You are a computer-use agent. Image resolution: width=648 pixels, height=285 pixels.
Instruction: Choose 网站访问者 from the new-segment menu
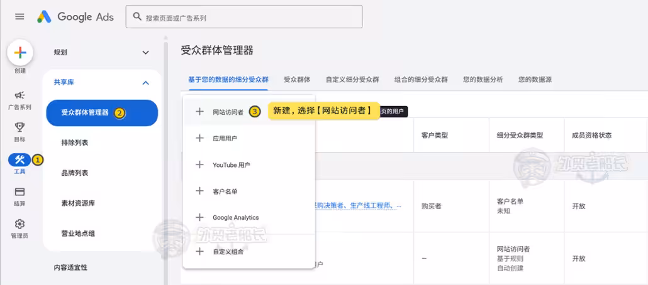pos(228,112)
